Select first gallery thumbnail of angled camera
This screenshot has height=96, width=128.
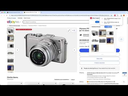coord(11,31)
